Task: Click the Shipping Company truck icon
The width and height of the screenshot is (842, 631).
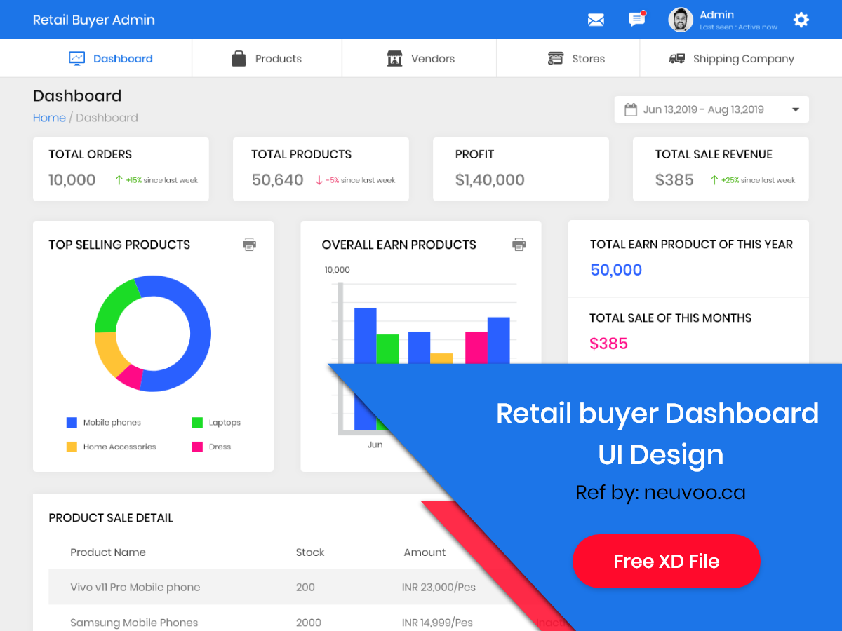Action: point(676,58)
